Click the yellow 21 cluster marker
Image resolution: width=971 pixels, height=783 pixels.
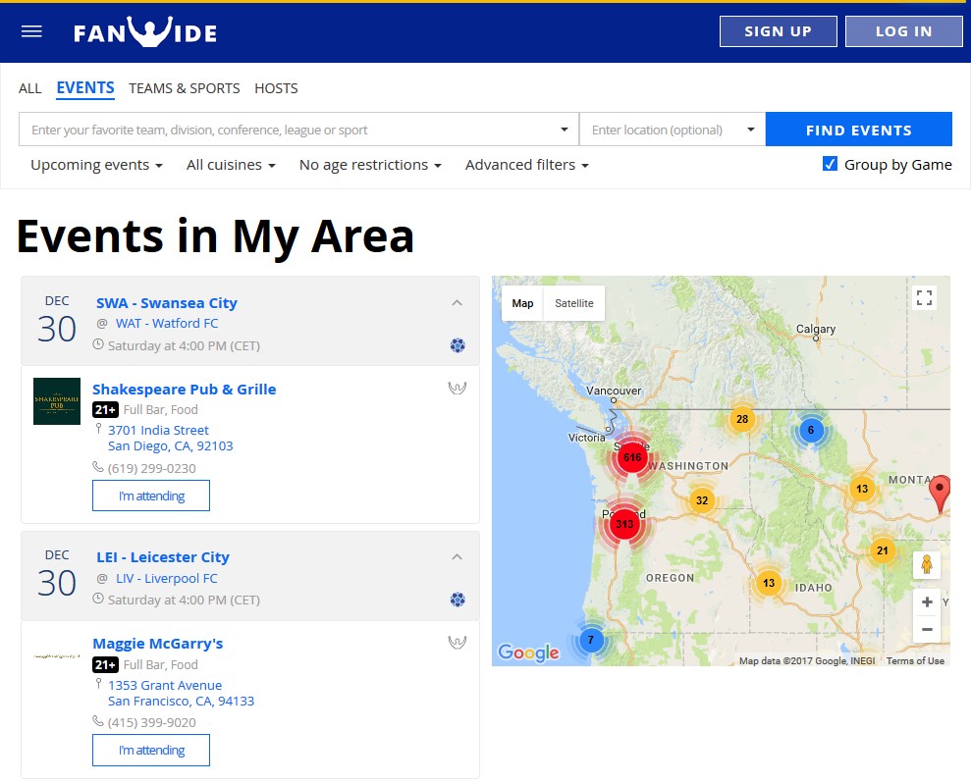click(x=883, y=550)
